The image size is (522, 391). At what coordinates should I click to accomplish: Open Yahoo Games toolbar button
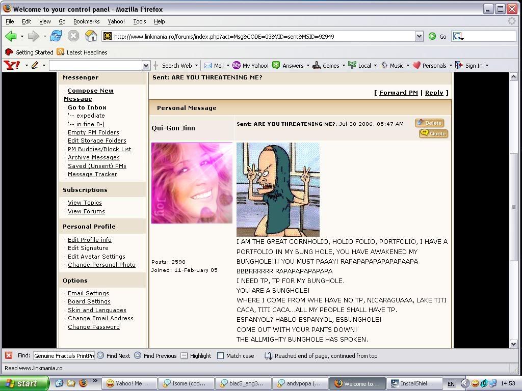pos(326,66)
